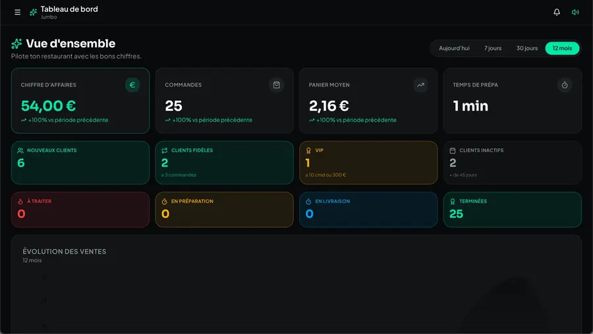Click the '≥ 10 cmd ou 300 €' note
Viewport: 593px width, 334px height.
(x=325, y=175)
